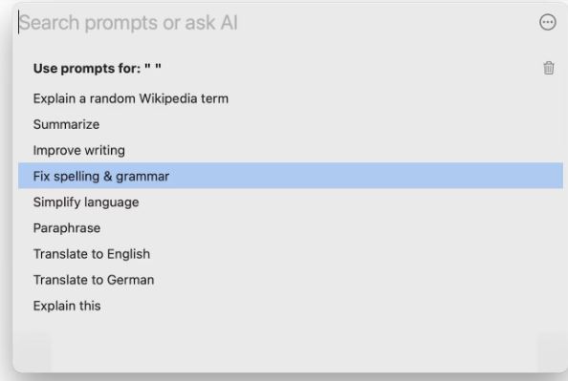Select Explain a random Wikipedia term
Screen dimensions: 568x381
[x=291, y=98]
